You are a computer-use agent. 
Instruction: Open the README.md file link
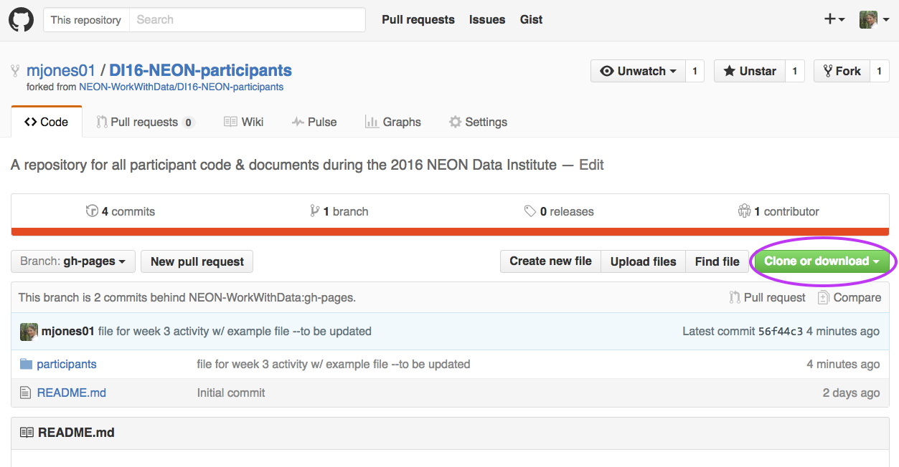[72, 393]
